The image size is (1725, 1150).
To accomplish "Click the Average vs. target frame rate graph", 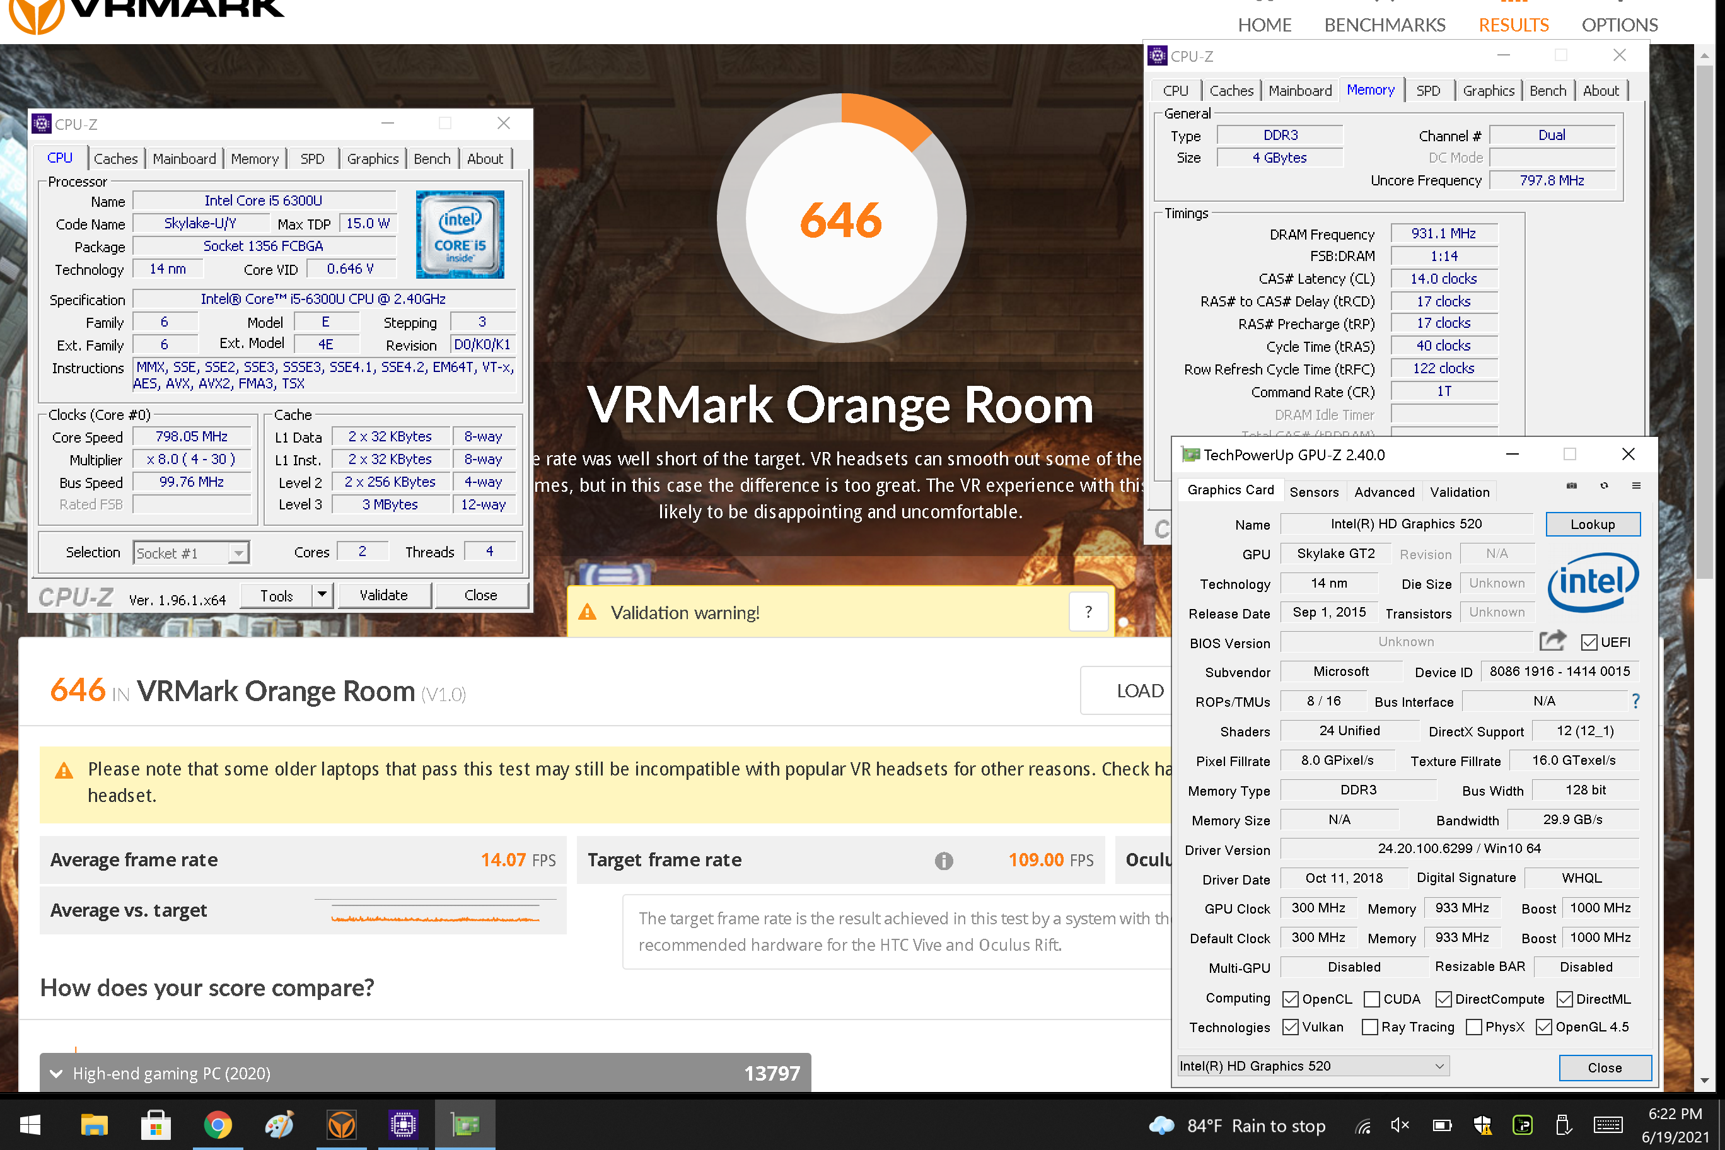I will (x=436, y=910).
